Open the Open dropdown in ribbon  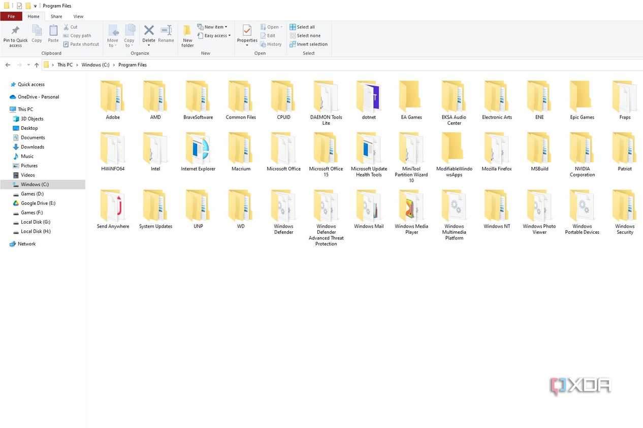(x=272, y=27)
